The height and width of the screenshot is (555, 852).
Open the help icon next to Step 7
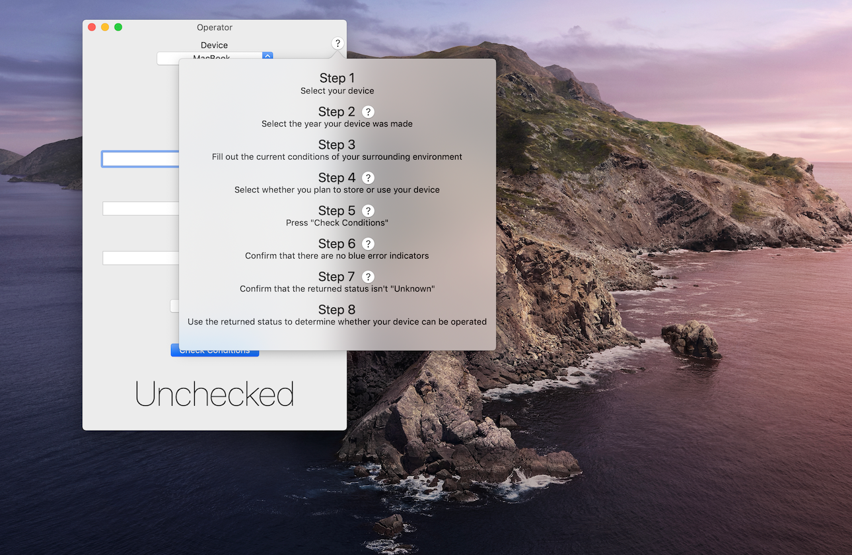click(369, 277)
